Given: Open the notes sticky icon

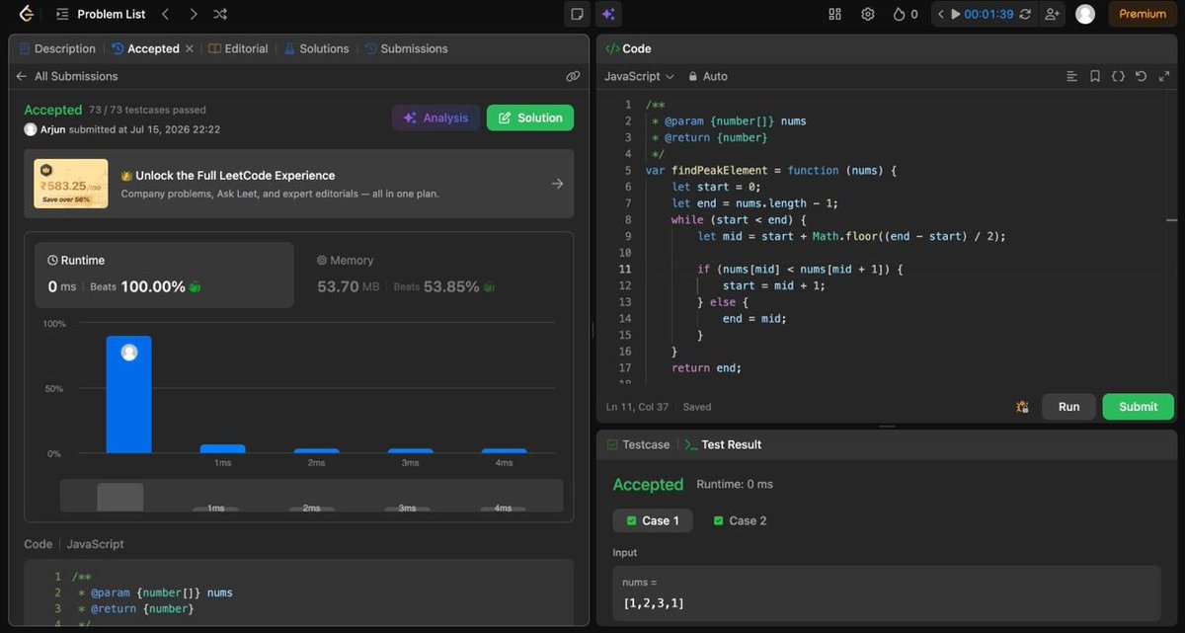Looking at the screenshot, I should coord(577,14).
